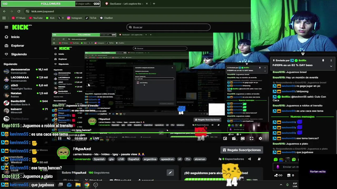
Task: Open the pinned message three-dot menu
Action: tap(331, 61)
